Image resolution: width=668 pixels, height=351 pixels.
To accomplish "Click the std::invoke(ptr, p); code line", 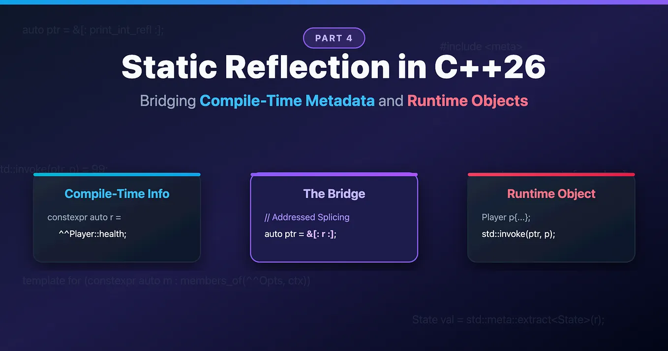I will [x=518, y=234].
